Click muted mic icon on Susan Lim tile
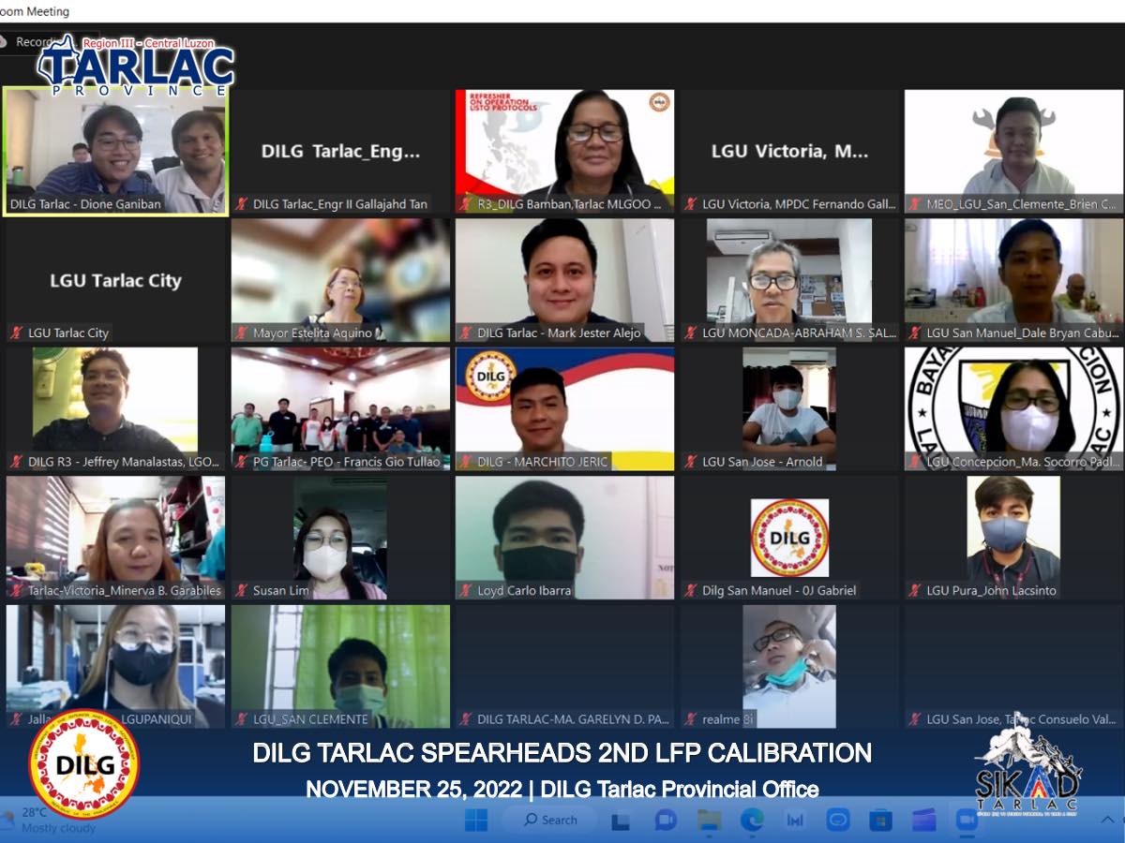 pos(242,590)
